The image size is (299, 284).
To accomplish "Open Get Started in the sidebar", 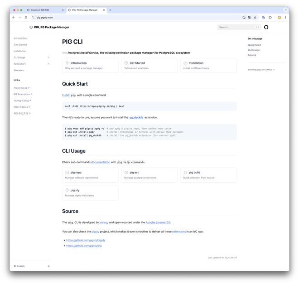I will tap(20, 44).
